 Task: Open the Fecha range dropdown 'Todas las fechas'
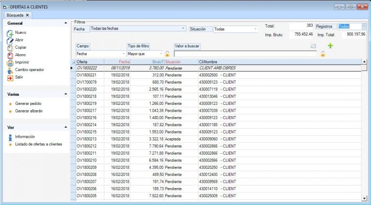pyautogui.click(x=183, y=29)
